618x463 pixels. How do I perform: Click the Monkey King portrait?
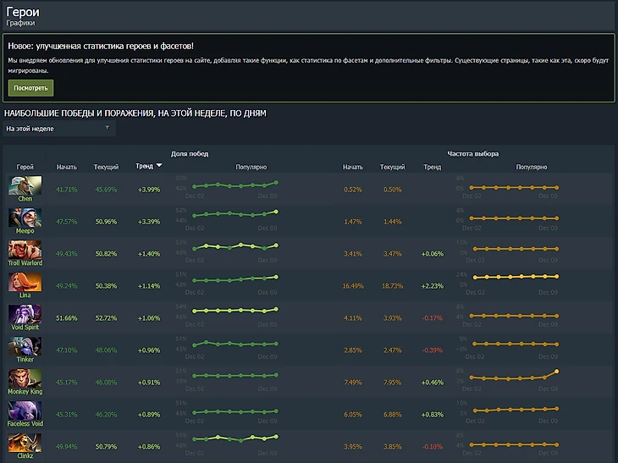click(25, 378)
